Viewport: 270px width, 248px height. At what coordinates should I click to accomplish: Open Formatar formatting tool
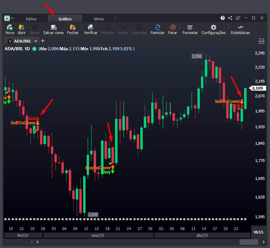click(190, 27)
